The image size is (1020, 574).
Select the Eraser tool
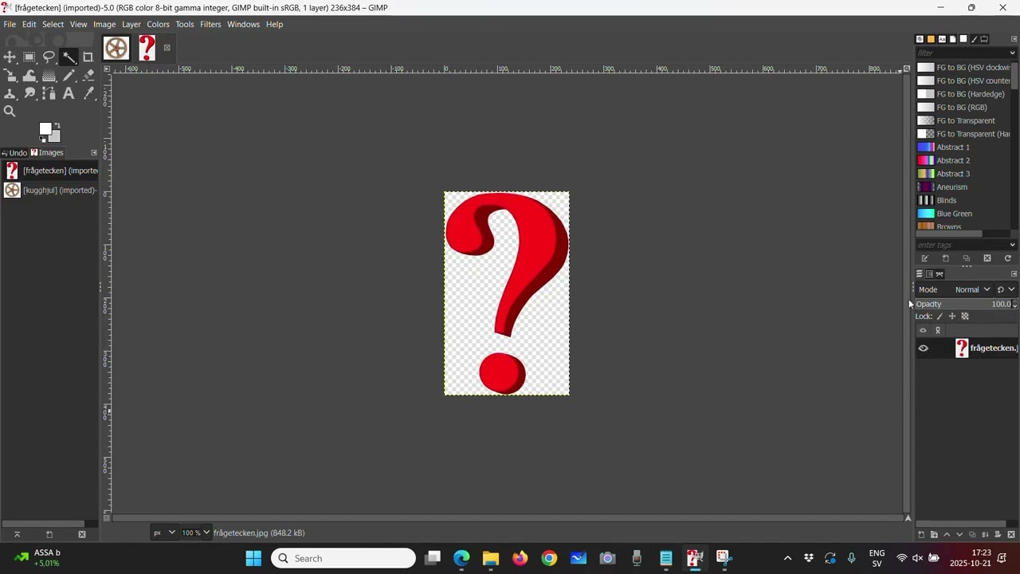(88, 76)
